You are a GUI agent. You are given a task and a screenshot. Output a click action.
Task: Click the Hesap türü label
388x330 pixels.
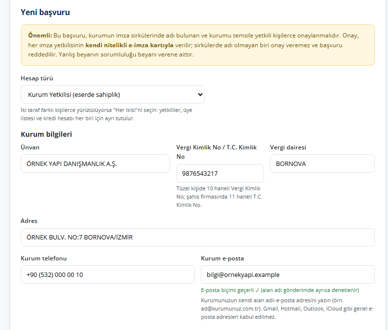pos(37,78)
